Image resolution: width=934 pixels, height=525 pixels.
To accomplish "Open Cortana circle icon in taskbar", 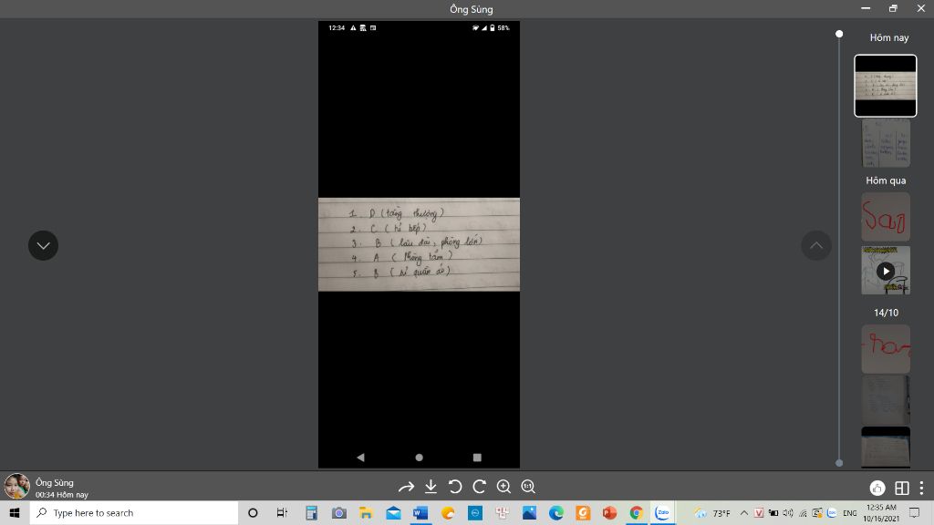I will tap(253, 512).
